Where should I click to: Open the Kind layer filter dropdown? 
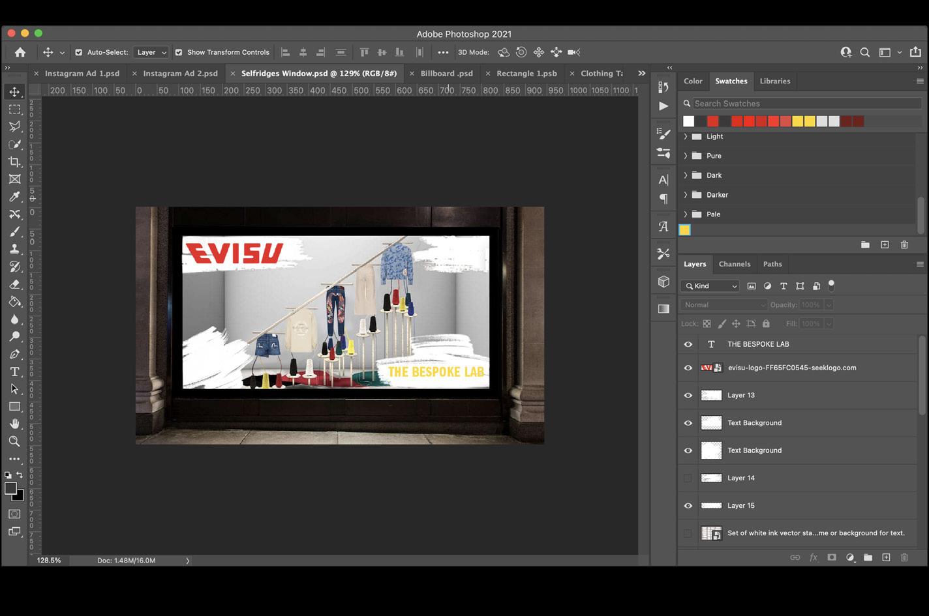710,286
